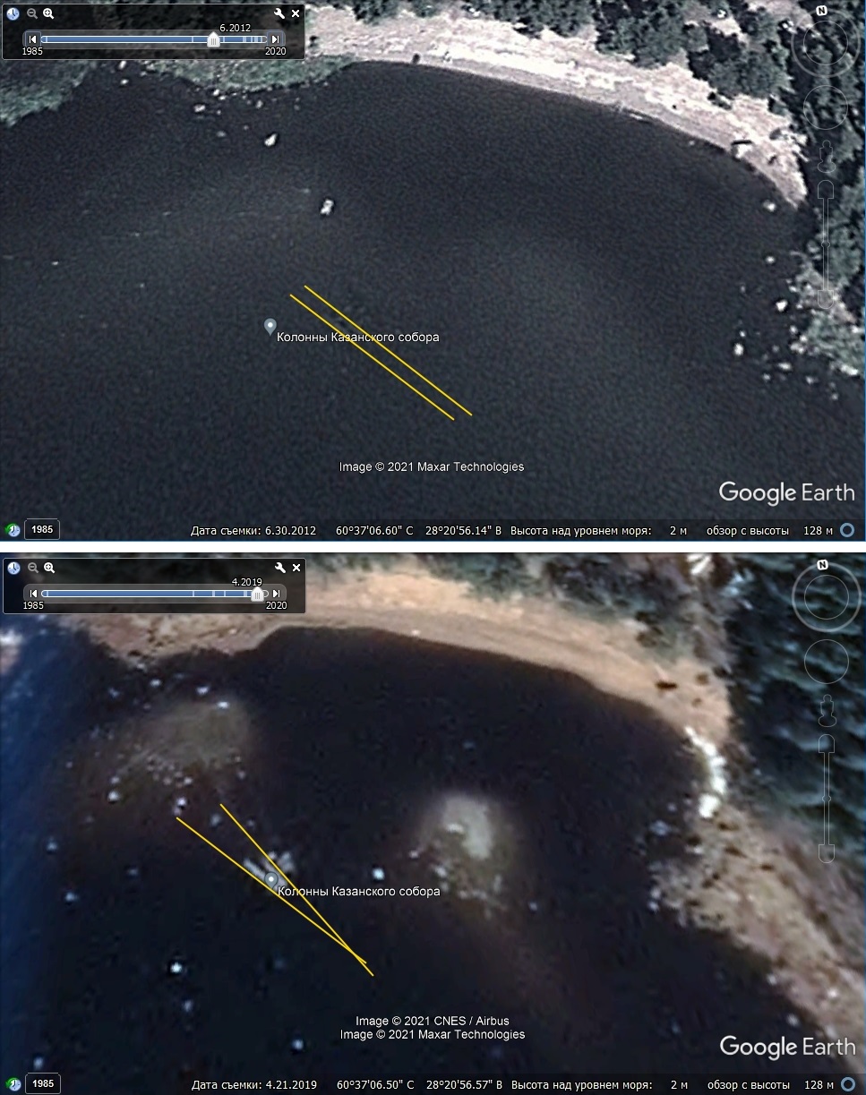
Task: Click coordinates 60°37'06.60" C in status bar
Action: (x=374, y=531)
